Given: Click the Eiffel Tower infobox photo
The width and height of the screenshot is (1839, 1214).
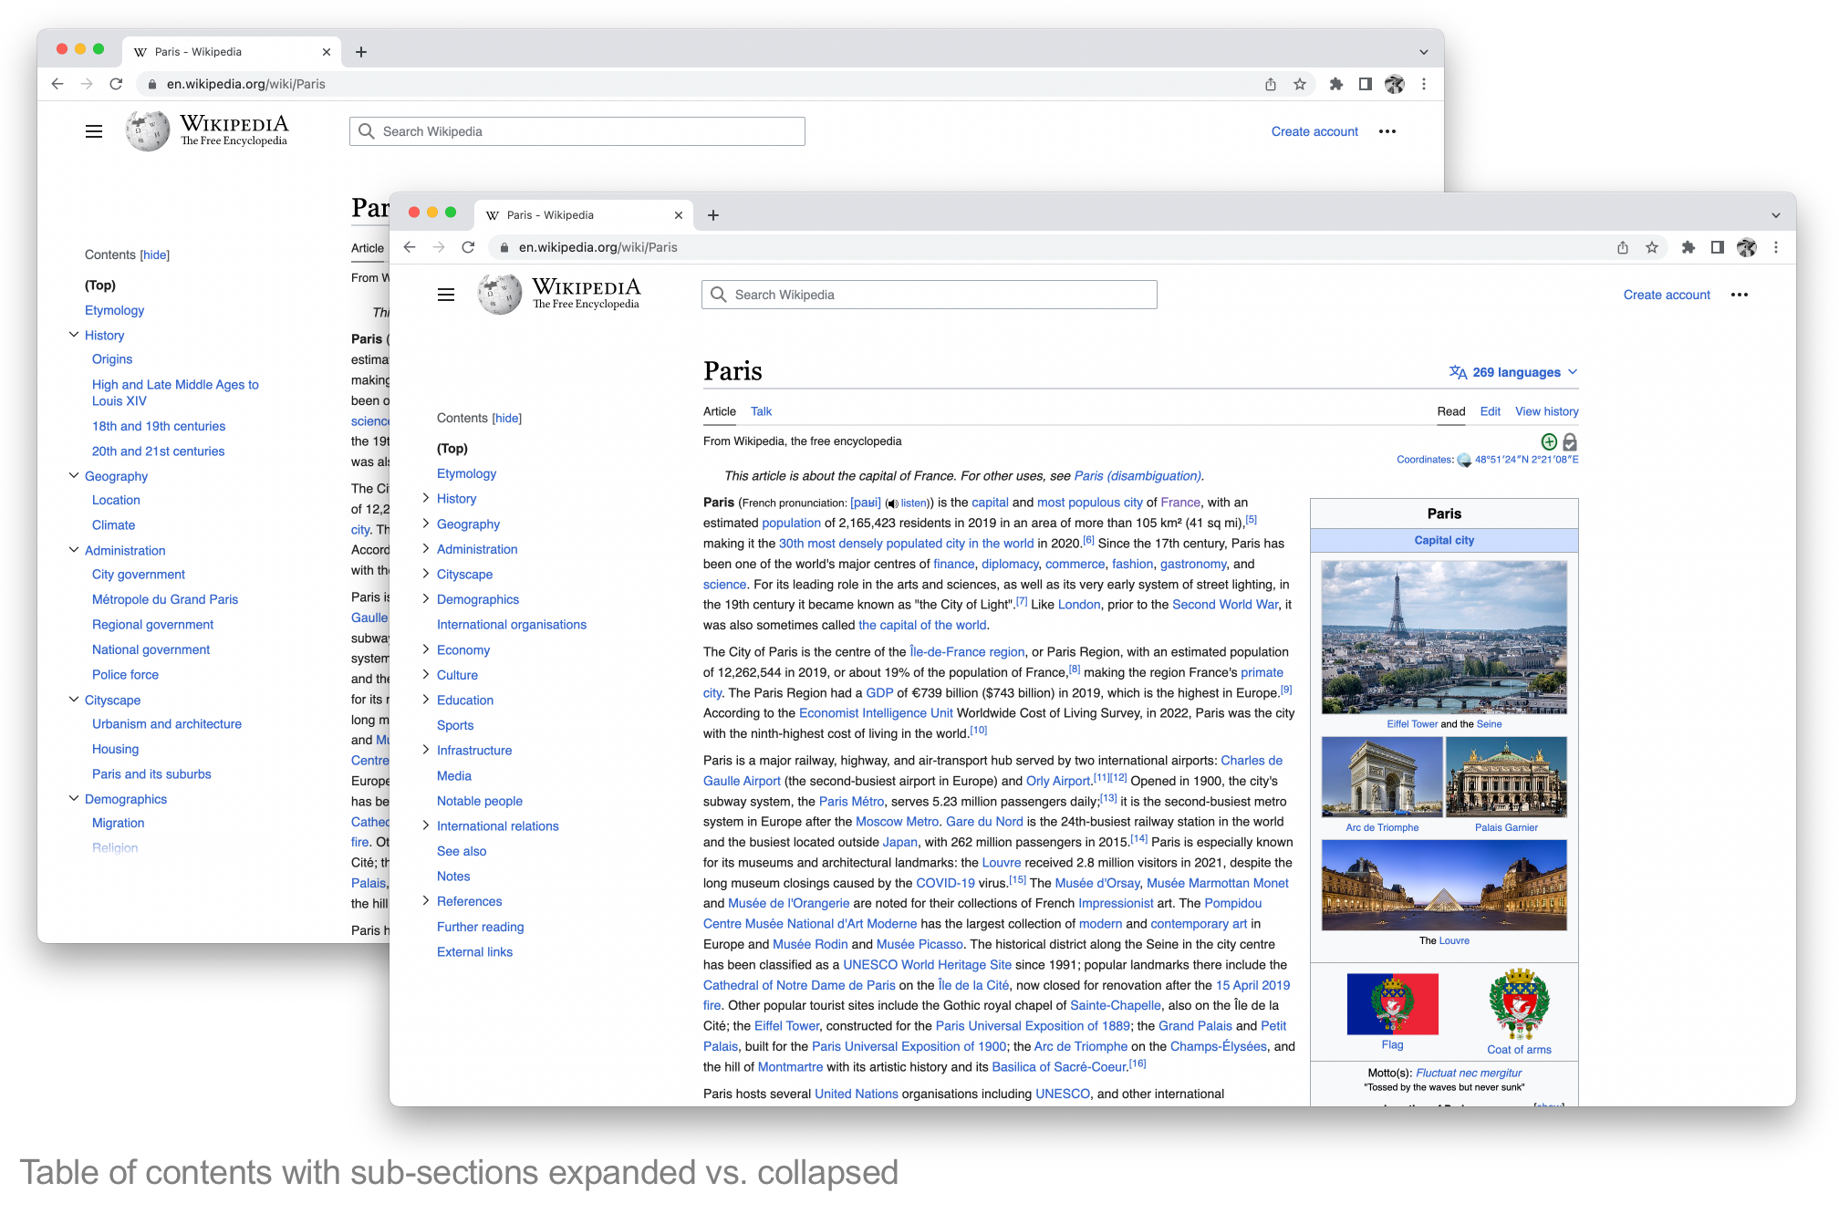Looking at the screenshot, I should tap(1443, 637).
